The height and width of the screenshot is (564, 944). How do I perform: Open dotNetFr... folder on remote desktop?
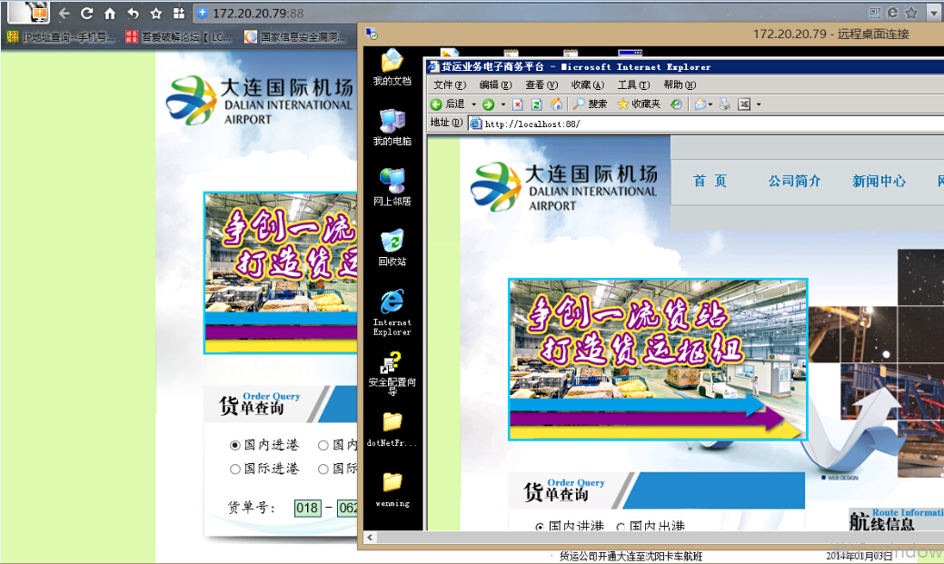click(392, 430)
